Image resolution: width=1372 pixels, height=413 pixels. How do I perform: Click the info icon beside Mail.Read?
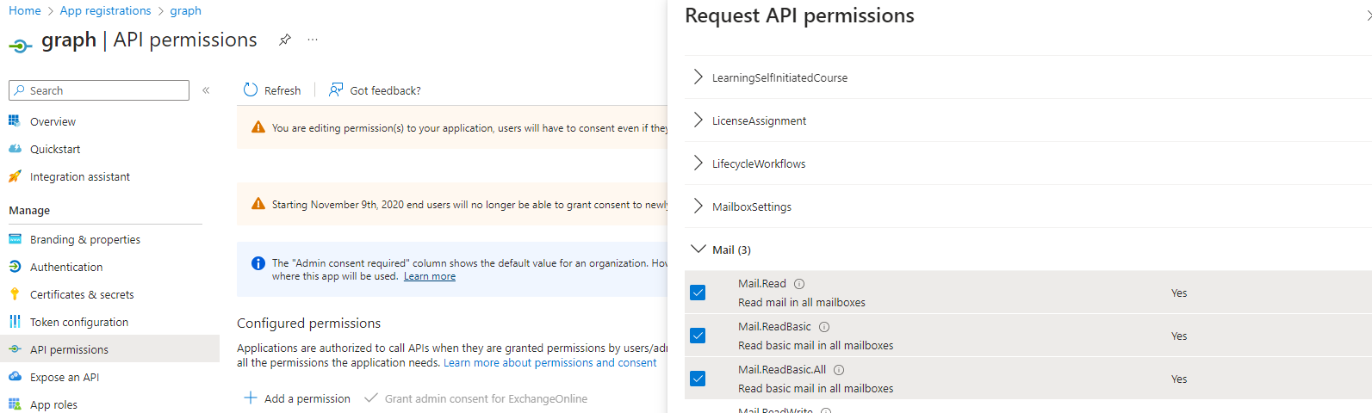(x=799, y=284)
